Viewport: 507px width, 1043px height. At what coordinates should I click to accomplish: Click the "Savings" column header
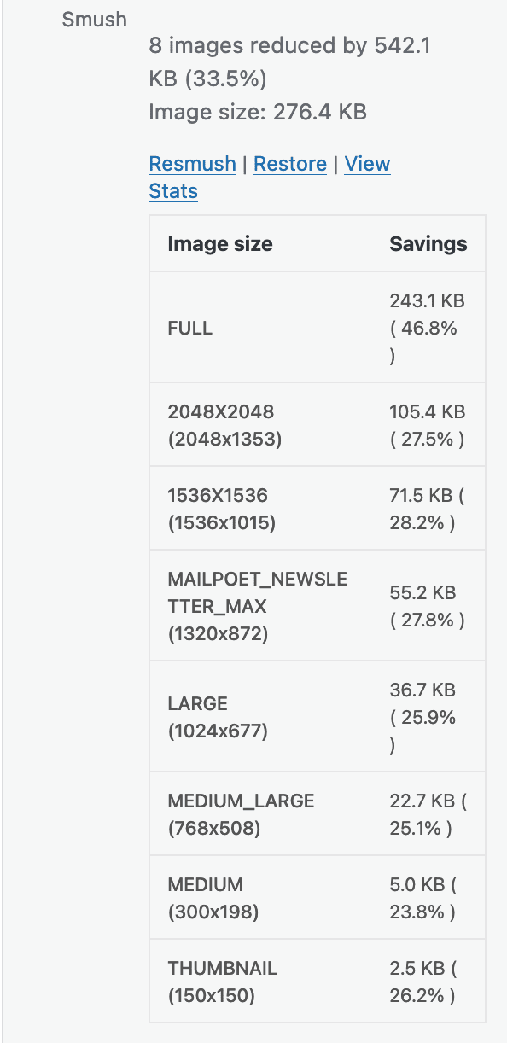pyautogui.click(x=428, y=244)
